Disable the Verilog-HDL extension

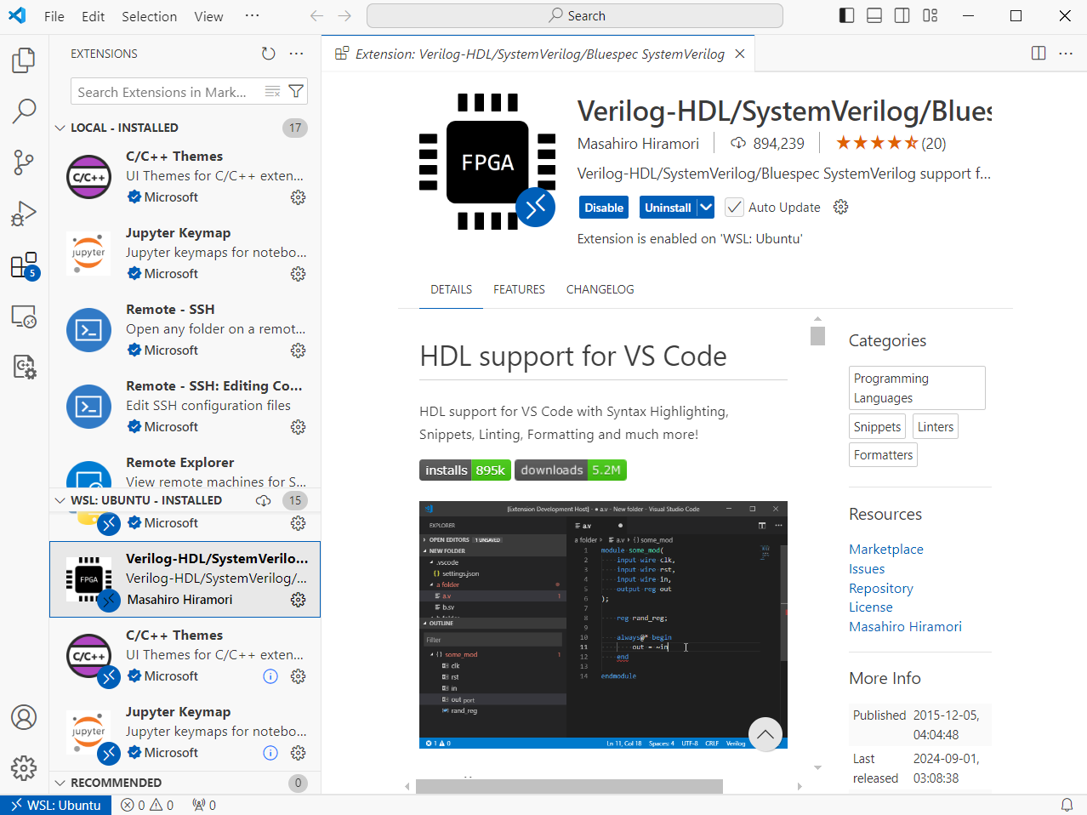tap(604, 208)
